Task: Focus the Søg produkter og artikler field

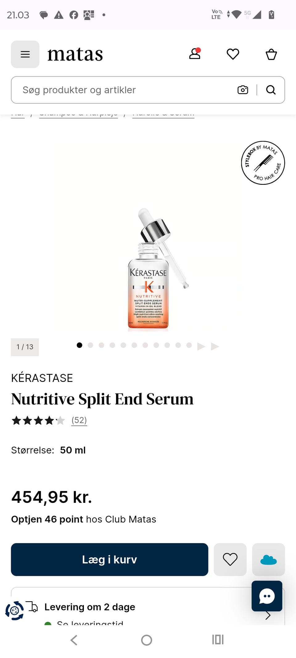Action: 123,90
